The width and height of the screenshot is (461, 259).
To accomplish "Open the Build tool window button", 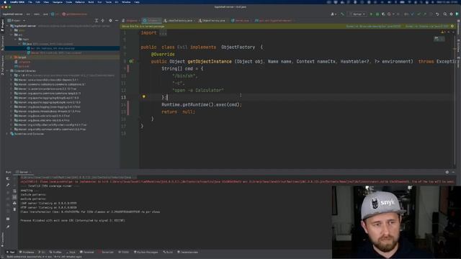I will point(168,253).
